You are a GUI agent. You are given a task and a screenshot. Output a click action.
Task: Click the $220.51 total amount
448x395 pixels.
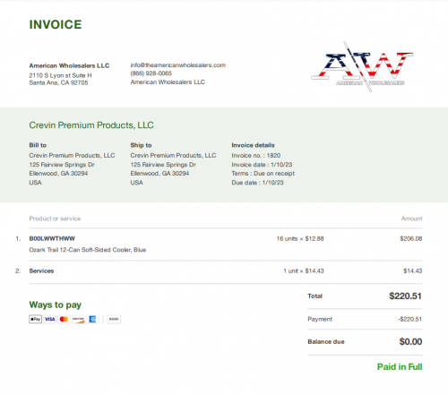[x=405, y=296]
